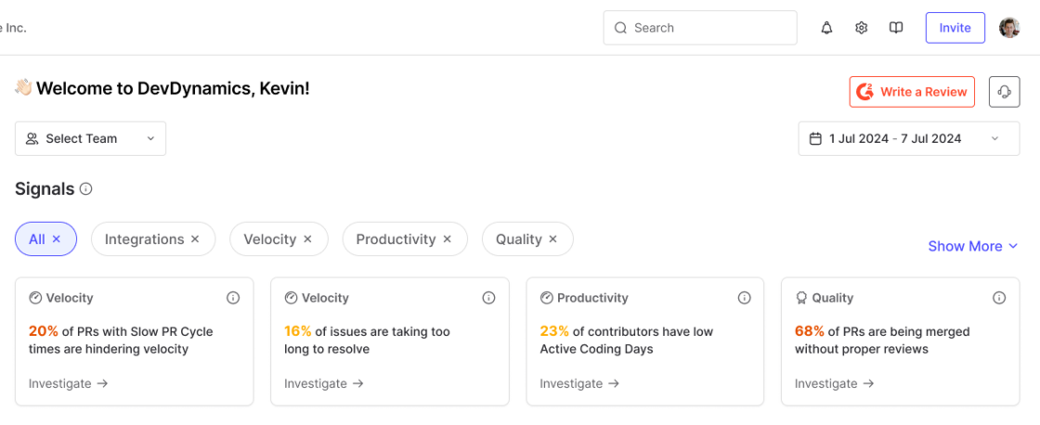1040x425 pixels.
Task: Select the All signals filter
Action: click(x=45, y=239)
